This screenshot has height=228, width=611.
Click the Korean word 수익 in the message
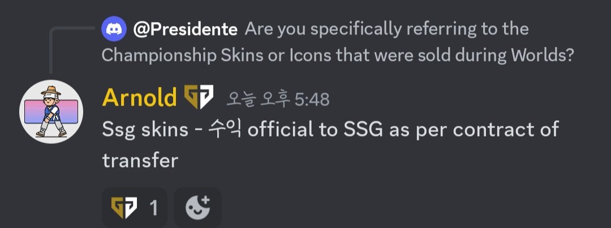click(225, 130)
